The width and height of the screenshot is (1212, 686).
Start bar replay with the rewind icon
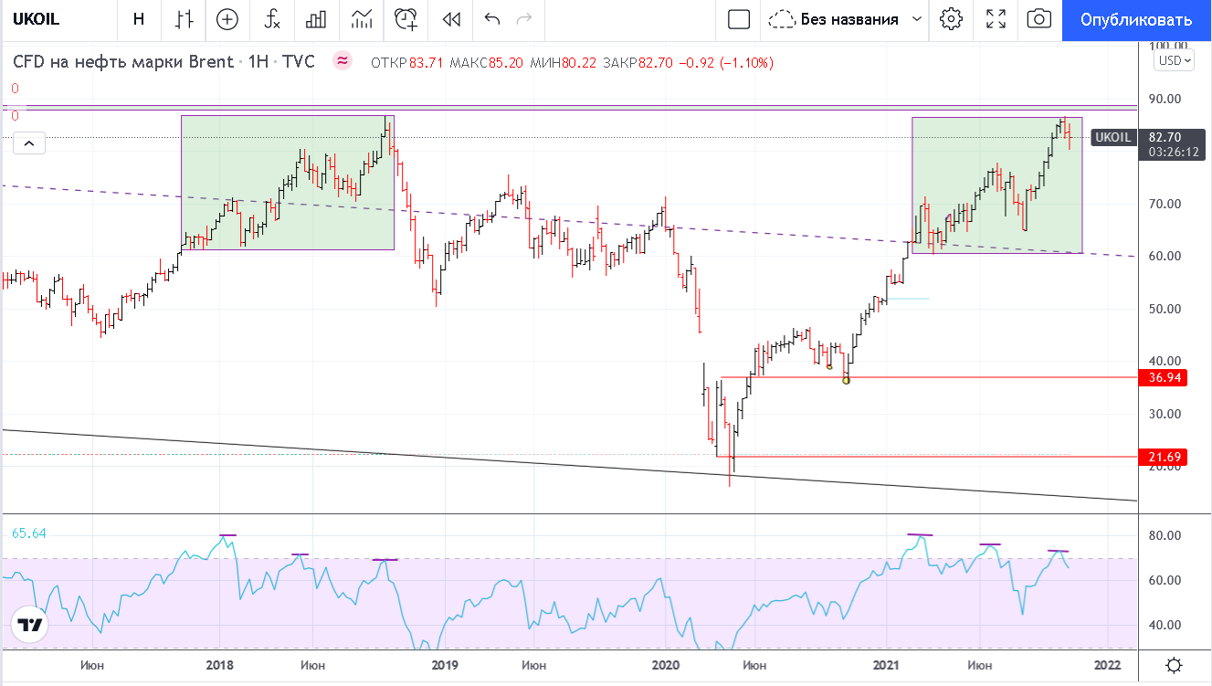pos(450,19)
